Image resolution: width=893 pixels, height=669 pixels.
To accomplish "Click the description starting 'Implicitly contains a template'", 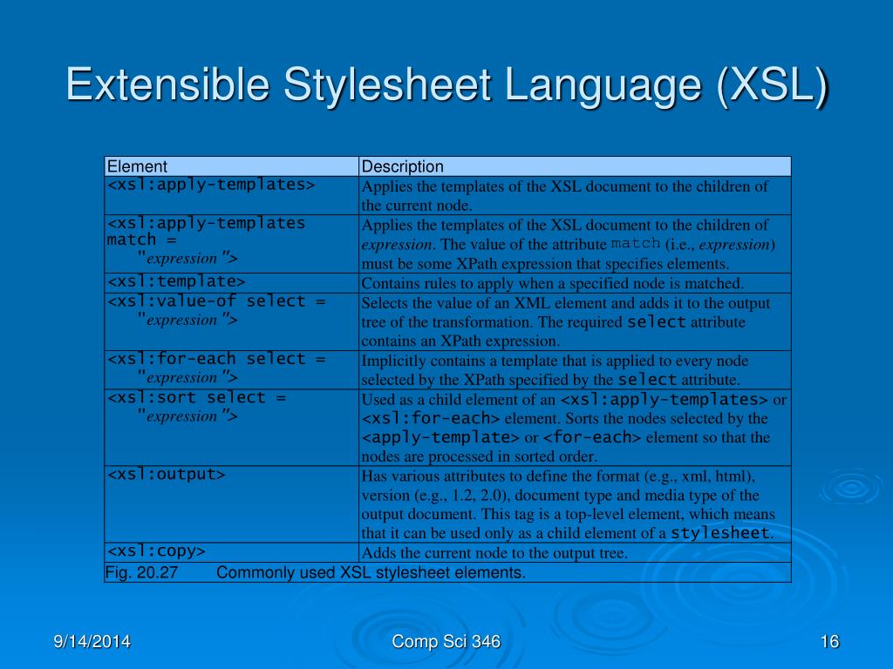I will tap(576, 369).
